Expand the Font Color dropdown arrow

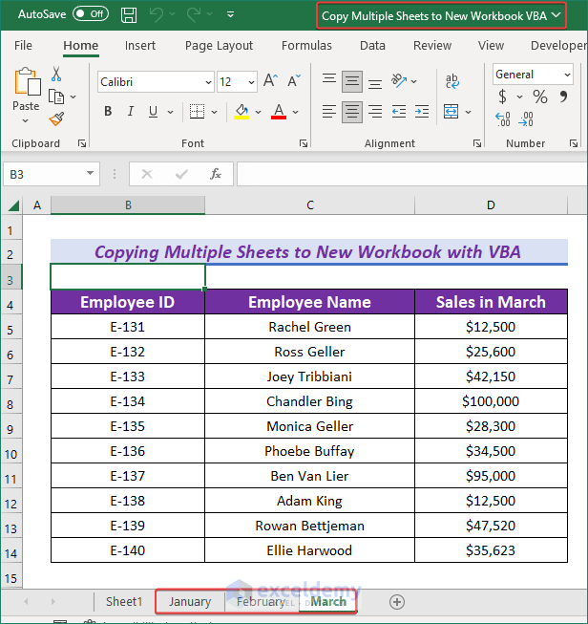(x=295, y=112)
